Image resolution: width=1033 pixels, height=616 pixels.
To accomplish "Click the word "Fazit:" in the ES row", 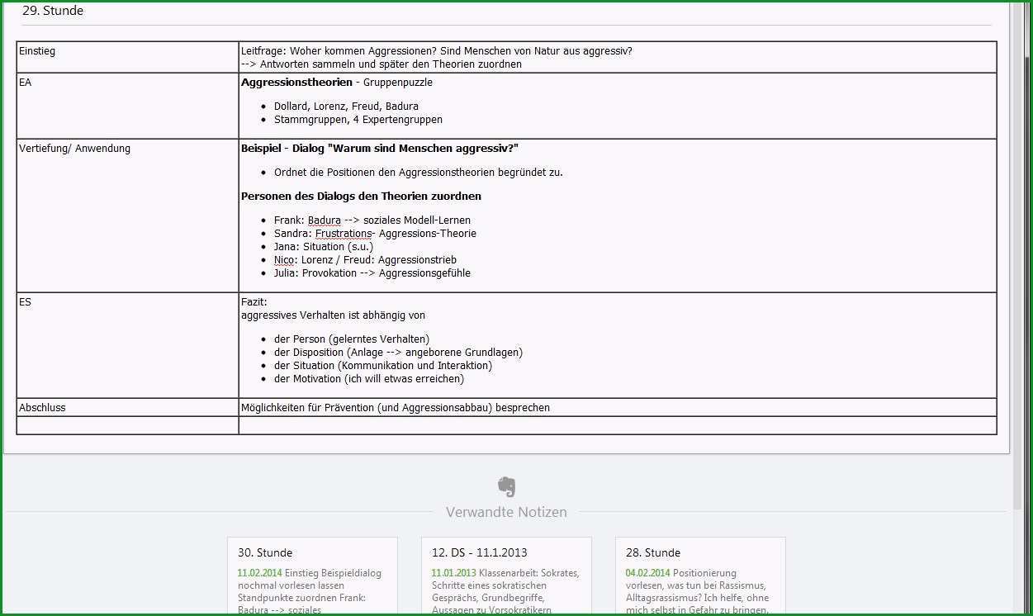I will (x=254, y=302).
